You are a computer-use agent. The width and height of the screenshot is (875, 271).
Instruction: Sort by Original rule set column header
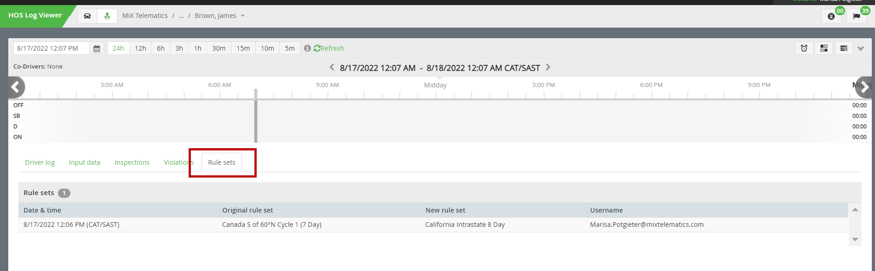321,210
